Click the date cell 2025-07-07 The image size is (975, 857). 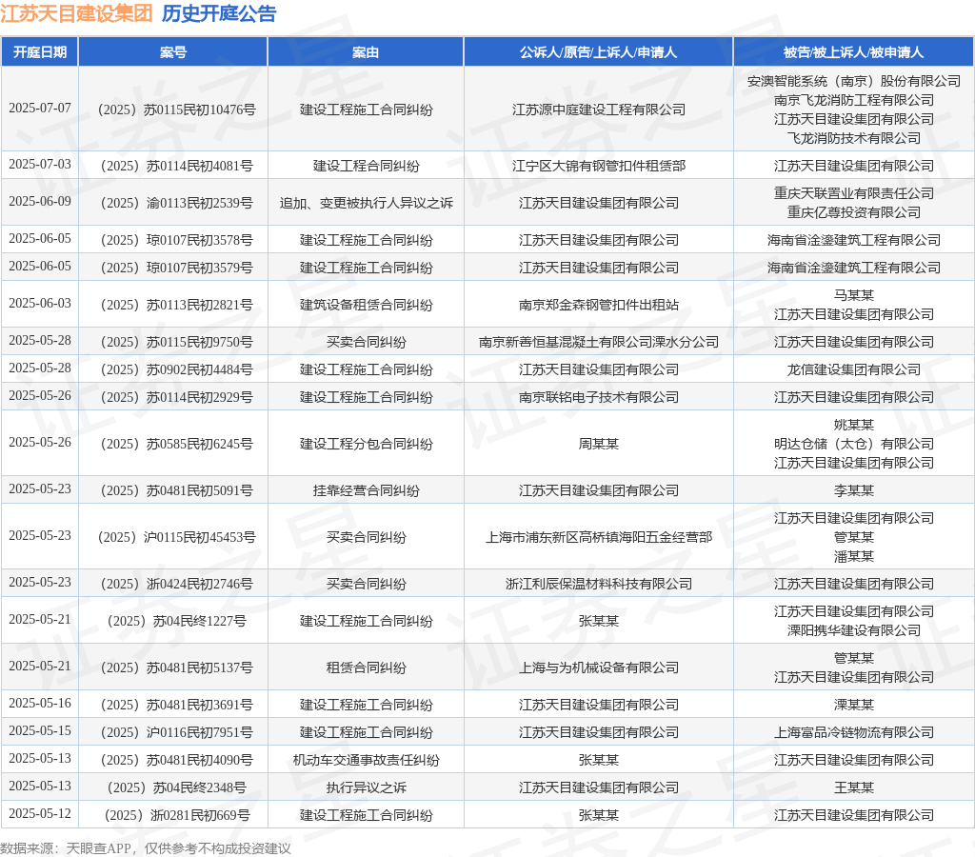click(40, 109)
